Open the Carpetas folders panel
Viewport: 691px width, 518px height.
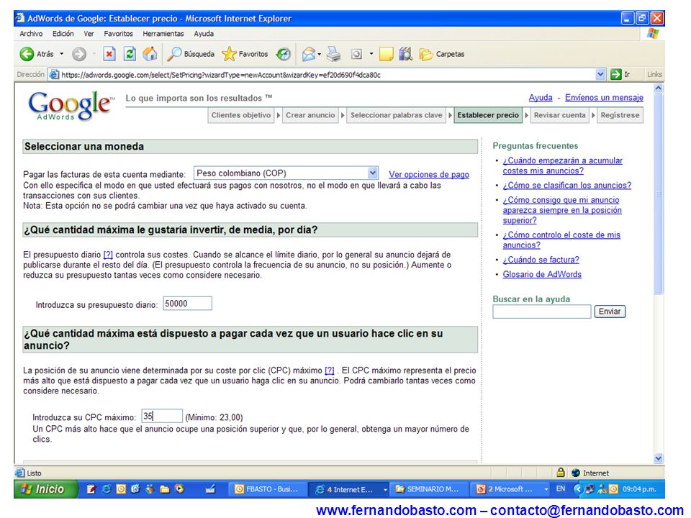(441, 54)
